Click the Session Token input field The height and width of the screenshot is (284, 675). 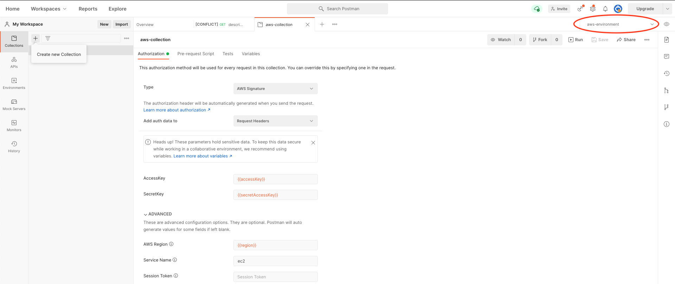pos(276,277)
